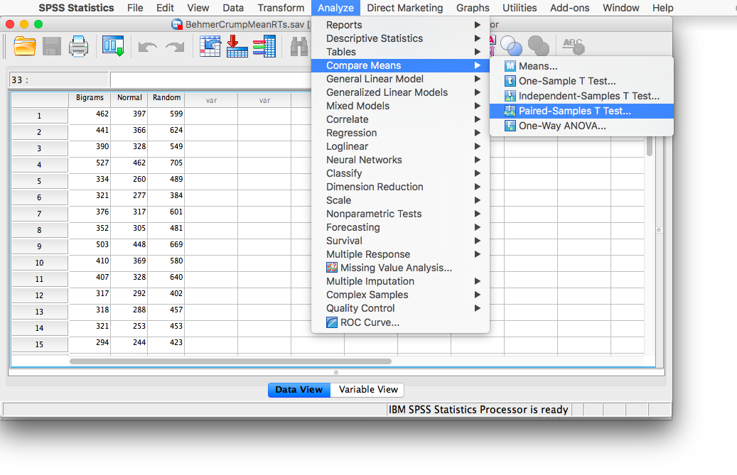Click the Use variable sets circles icon
The image size is (737, 475).
(511, 46)
